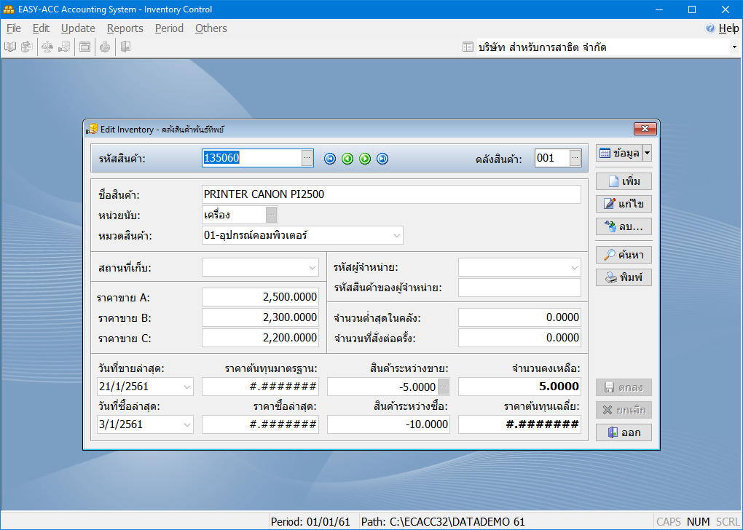Open the Reports menu

tap(125, 28)
